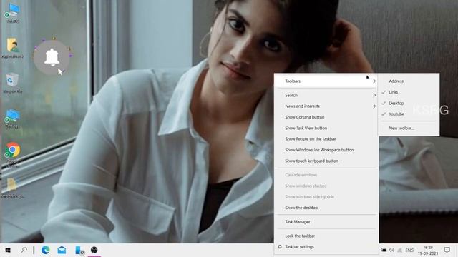Open the Mail app on taskbar
The image size is (458, 257).
click(62, 250)
